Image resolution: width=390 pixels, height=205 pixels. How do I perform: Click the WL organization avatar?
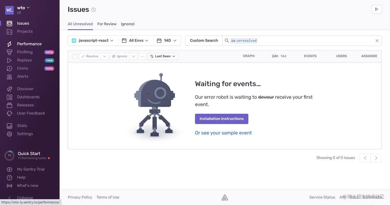pos(9,10)
